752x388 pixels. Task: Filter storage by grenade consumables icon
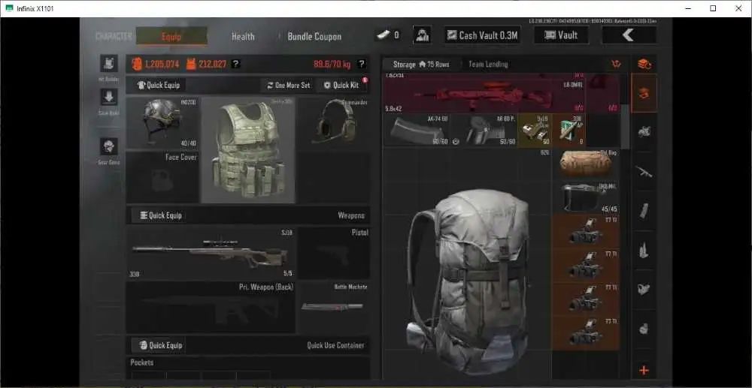[644, 328]
